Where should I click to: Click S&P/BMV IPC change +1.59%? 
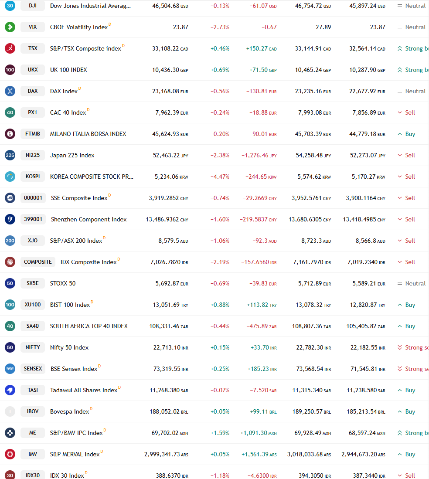tap(220, 433)
